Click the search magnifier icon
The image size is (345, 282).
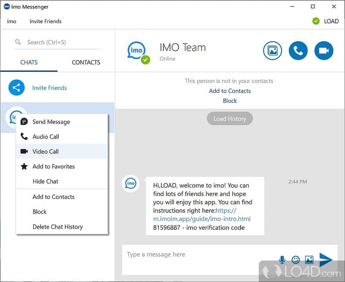pos(18,42)
